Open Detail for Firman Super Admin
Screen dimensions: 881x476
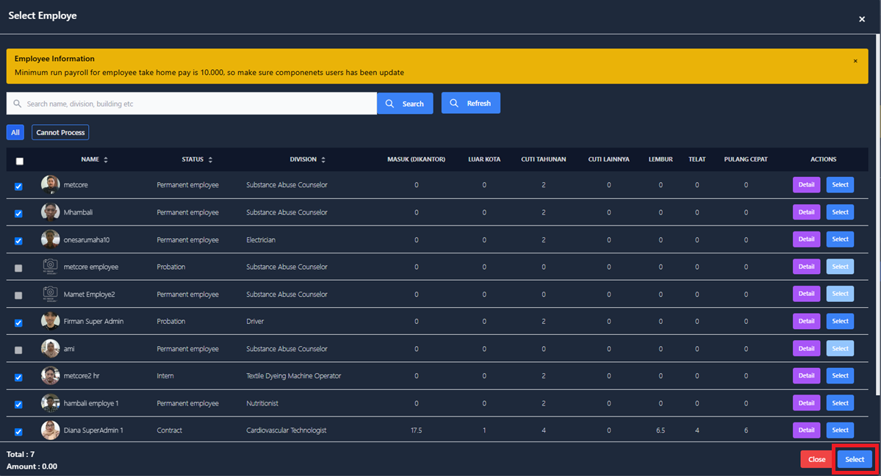click(806, 321)
